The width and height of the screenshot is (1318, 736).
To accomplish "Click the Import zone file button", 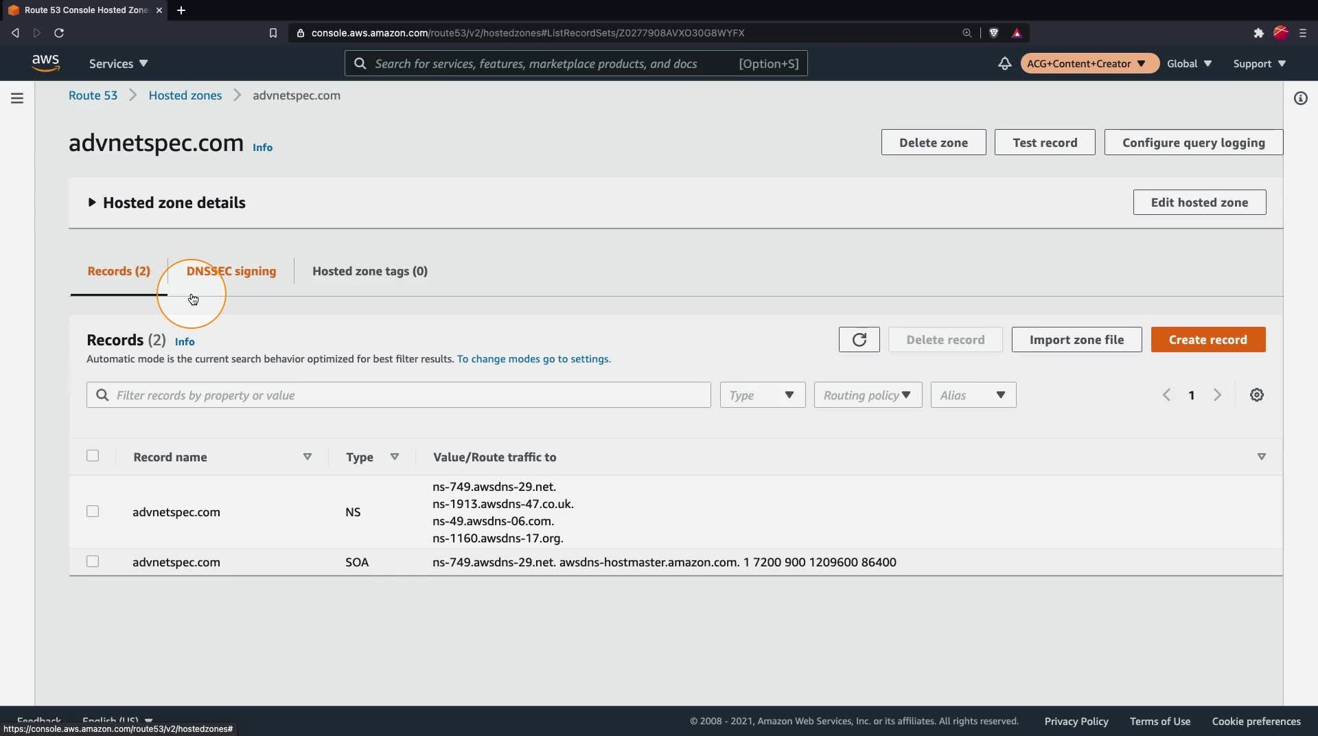I will pyautogui.click(x=1076, y=340).
